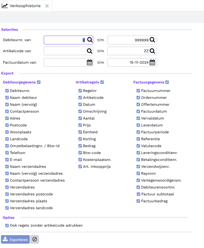Uncheck the Factuurbedrag checkbox
204x248 pixels.
[138, 201]
